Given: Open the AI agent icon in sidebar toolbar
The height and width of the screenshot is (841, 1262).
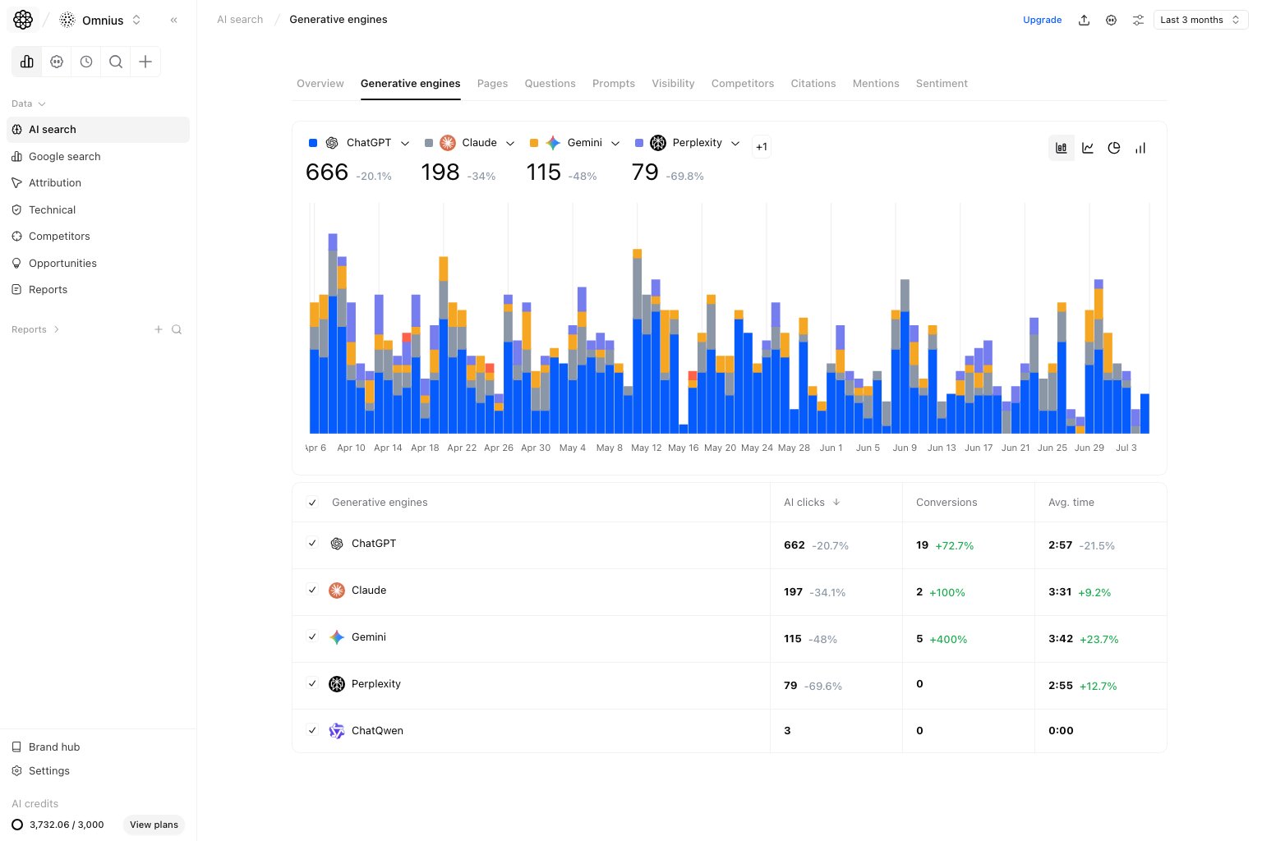Looking at the screenshot, I should tap(57, 62).
